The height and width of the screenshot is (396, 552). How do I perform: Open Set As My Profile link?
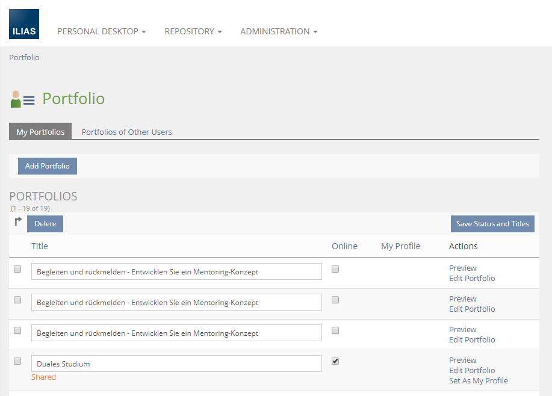click(x=478, y=380)
